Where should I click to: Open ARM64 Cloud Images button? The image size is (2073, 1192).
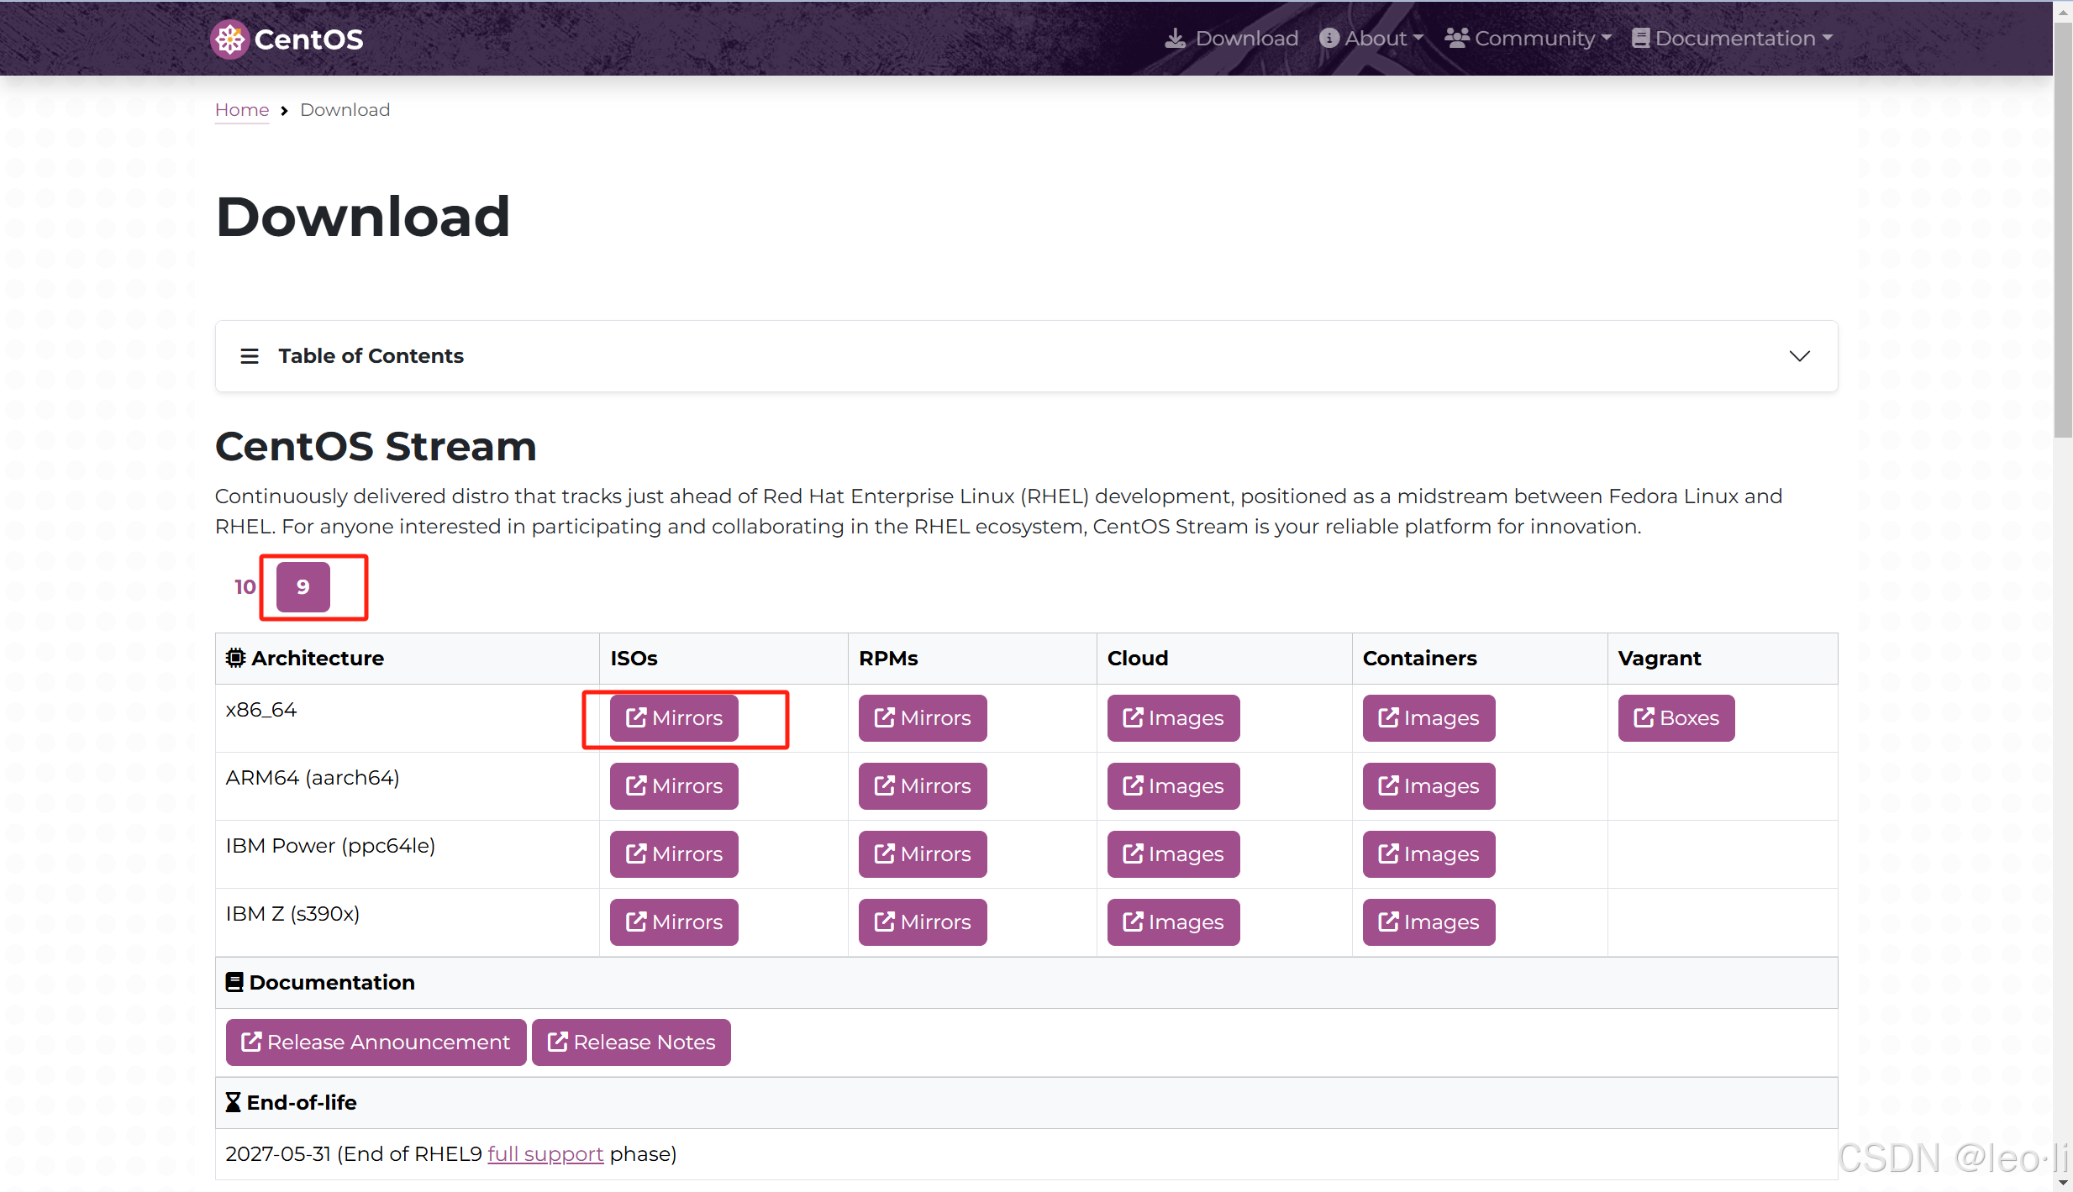point(1173,786)
